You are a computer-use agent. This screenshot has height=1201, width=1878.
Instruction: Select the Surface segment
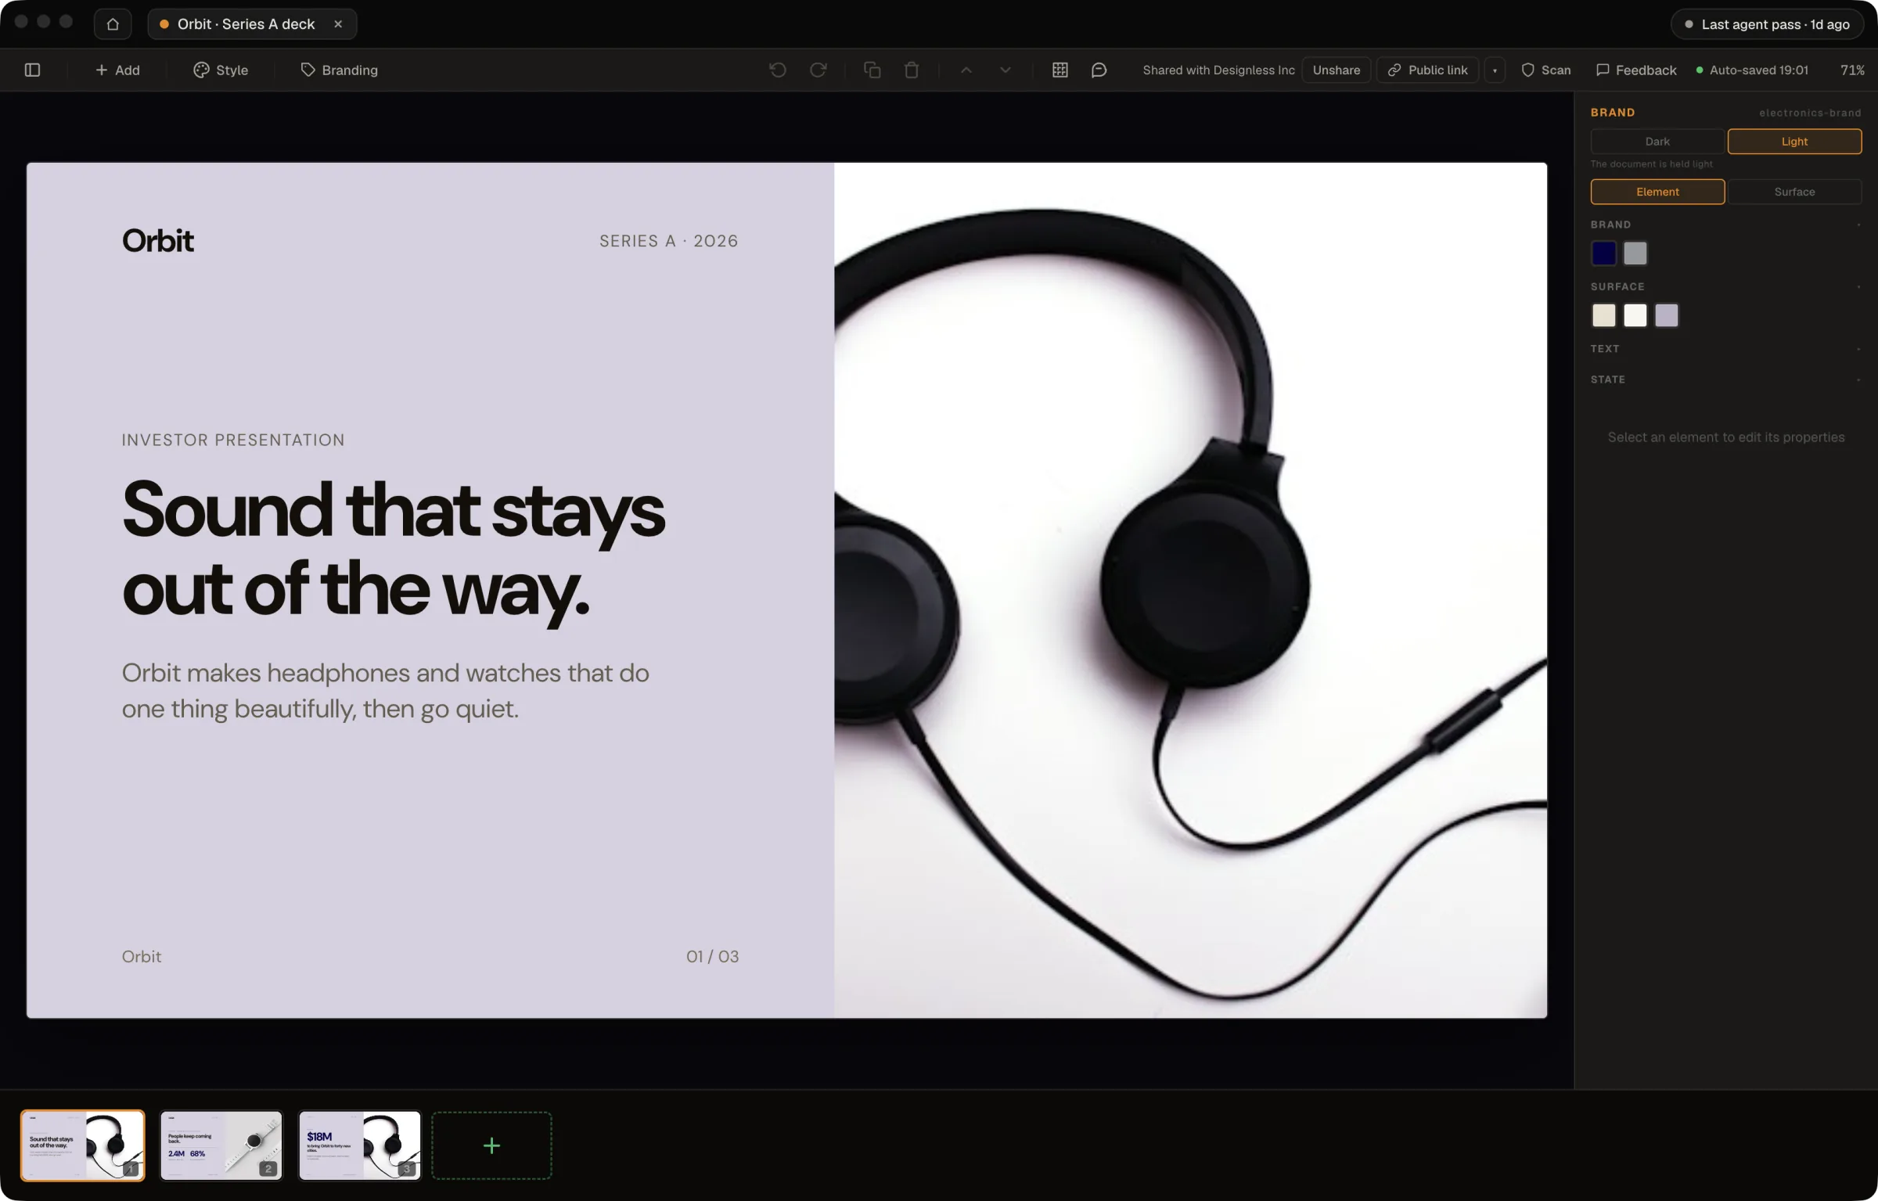point(1794,192)
